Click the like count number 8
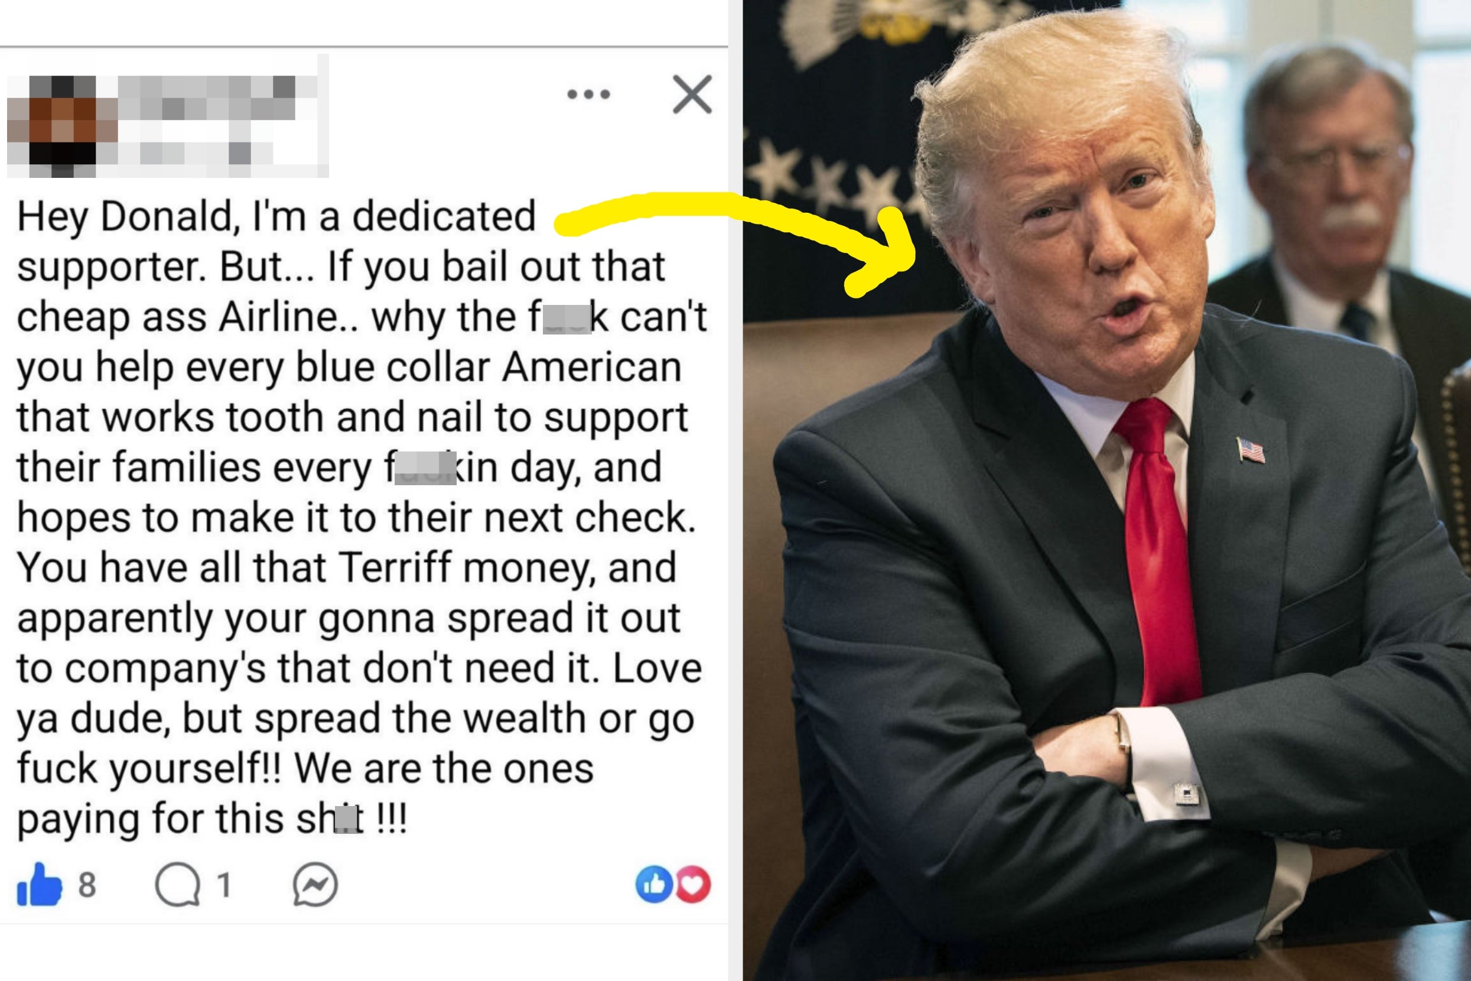 87,885
